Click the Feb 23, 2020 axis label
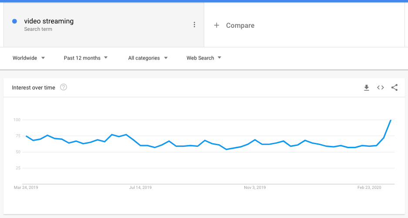The height and width of the screenshot is (218, 408). point(369,188)
